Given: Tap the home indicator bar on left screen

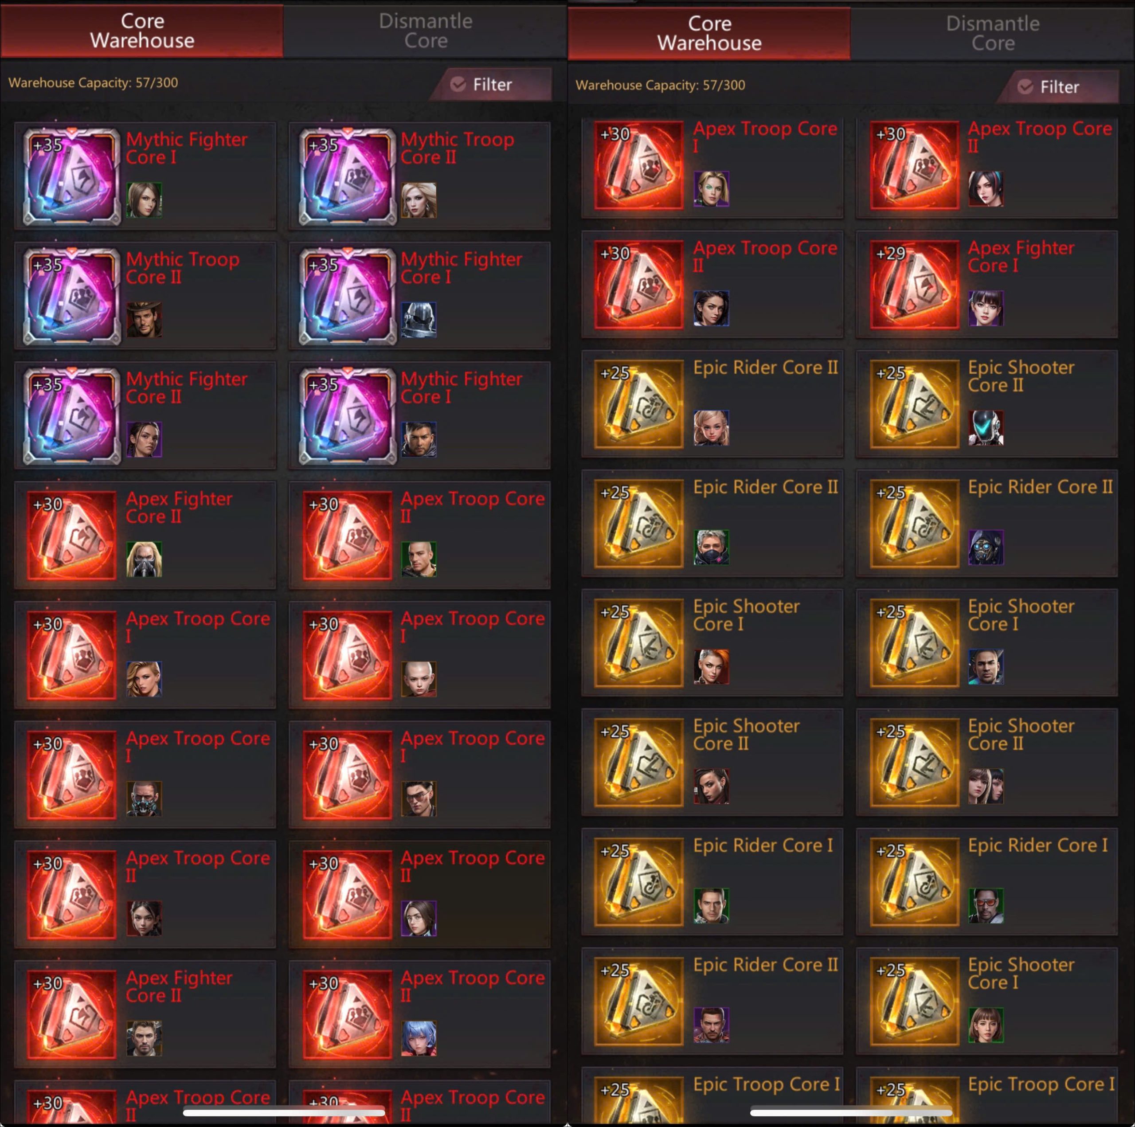Looking at the screenshot, I should pos(284,1112).
